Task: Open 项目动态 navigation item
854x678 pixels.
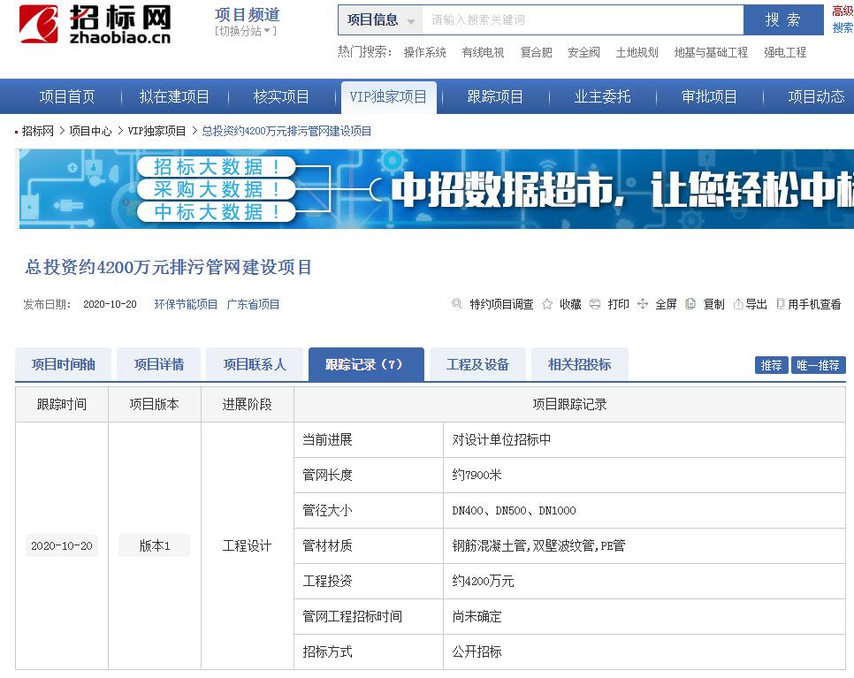Action: pyautogui.click(x=816, y=97)
